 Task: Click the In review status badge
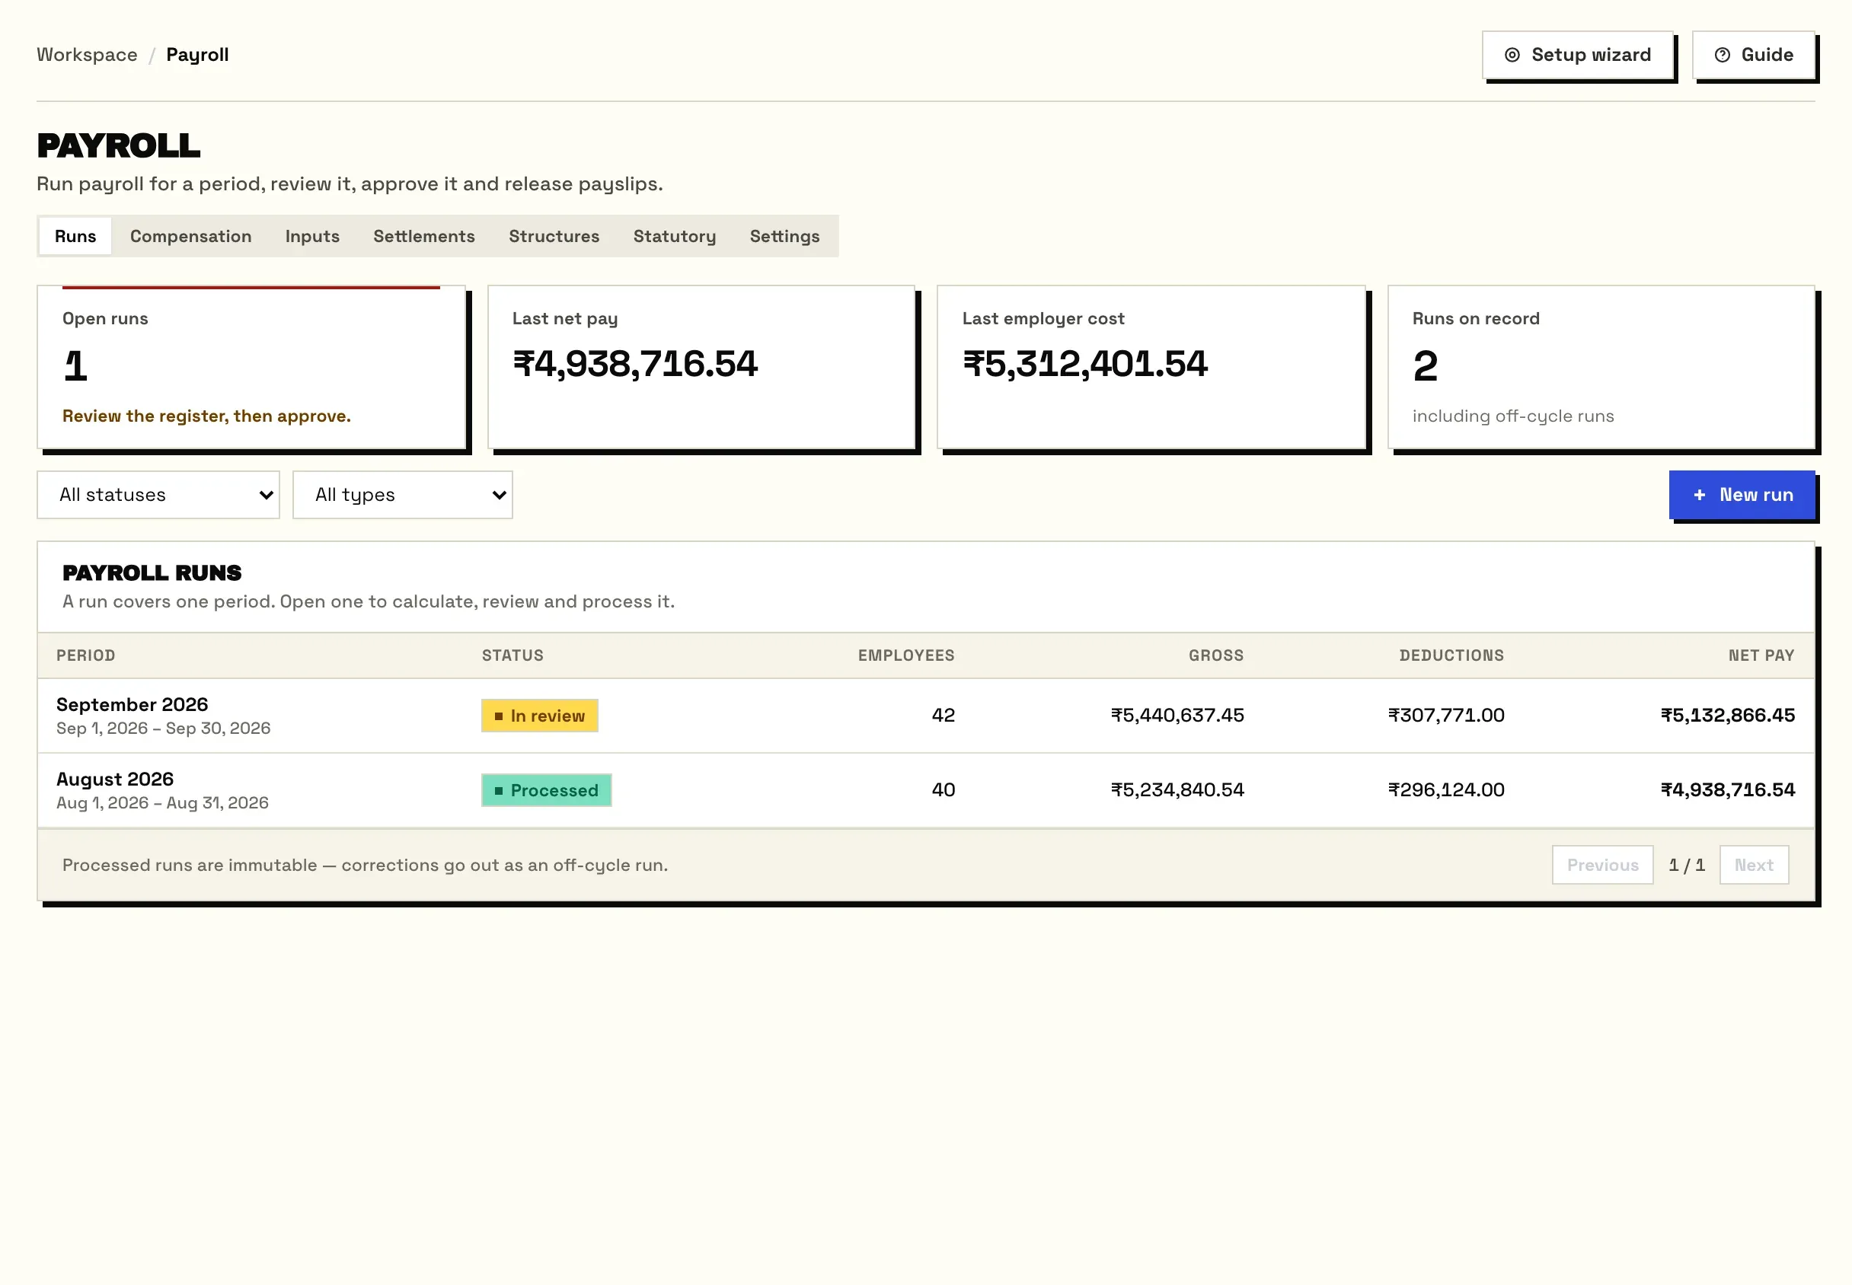coord(539,716)
